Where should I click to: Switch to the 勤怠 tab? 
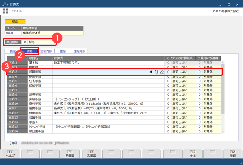(x=13, y=51)
